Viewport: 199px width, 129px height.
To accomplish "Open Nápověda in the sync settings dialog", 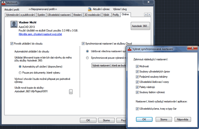I will point(183,119).
